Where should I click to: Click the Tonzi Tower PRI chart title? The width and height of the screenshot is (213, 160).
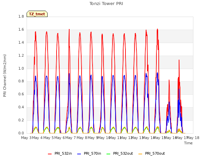106,4
